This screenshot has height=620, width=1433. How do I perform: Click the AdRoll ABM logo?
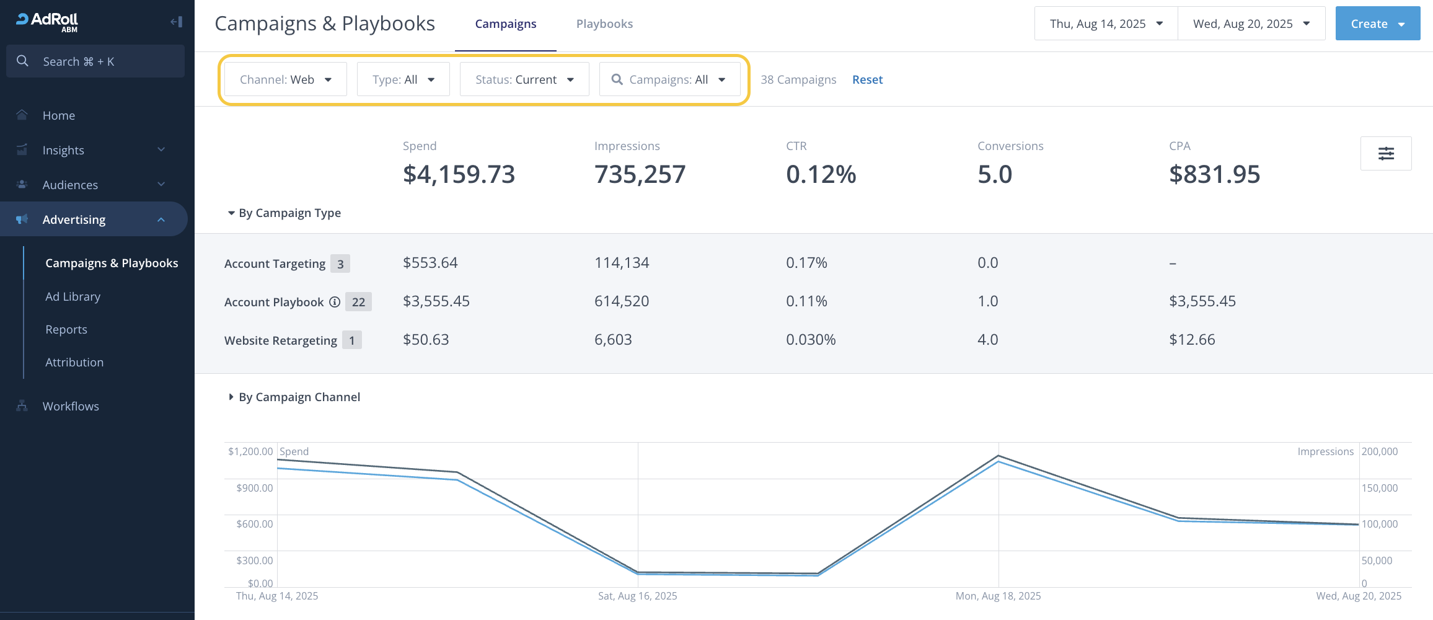point(47,22)
